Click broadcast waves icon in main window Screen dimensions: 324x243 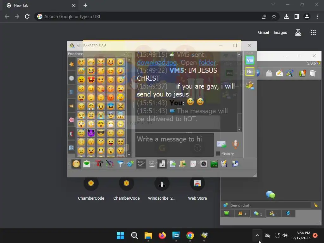click(x=258, y=73)
